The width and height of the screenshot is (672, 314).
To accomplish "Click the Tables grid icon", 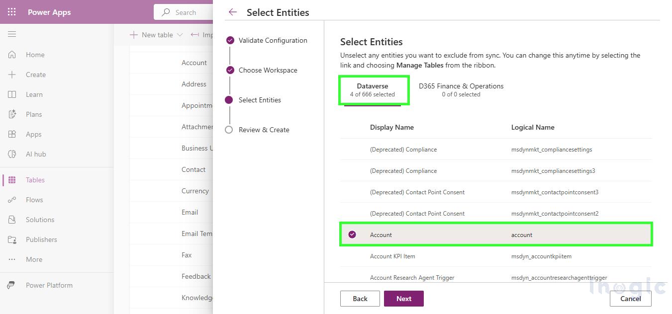I will pos(12,180).
